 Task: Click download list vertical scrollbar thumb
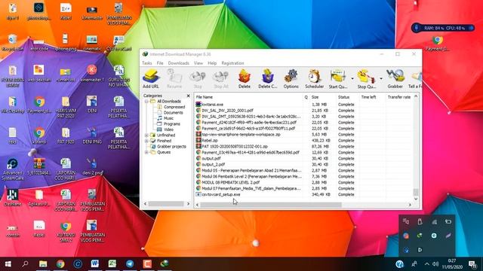[416, 192]
